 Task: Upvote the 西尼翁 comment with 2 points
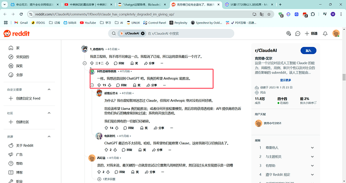point(99,172)
